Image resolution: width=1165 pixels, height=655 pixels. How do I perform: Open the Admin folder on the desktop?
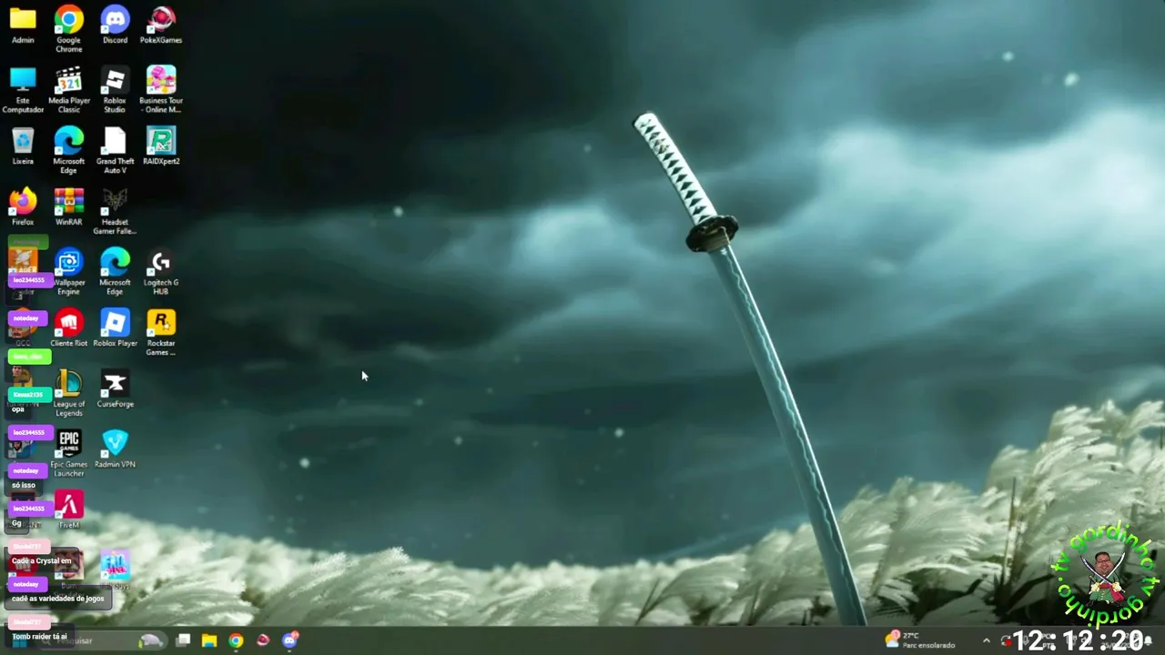tap(23, 25)
